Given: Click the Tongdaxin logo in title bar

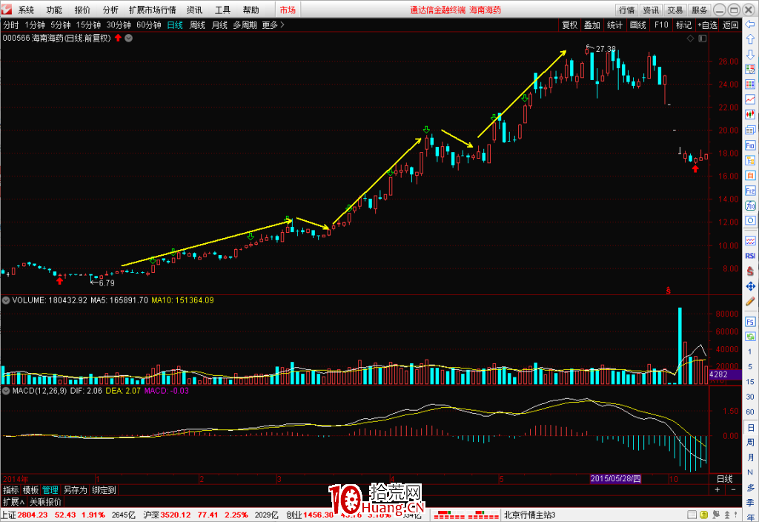Looking at the screenshot, I should tap(6, 9).
